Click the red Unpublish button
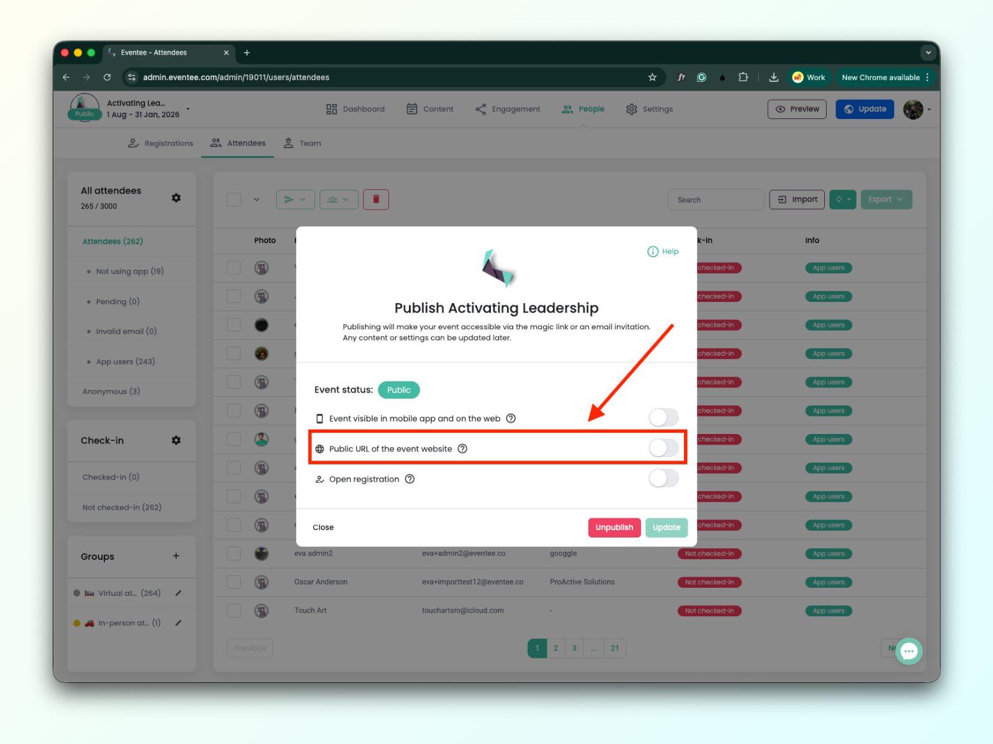Screen dimensions: 993x744 [x=614, y=528]
